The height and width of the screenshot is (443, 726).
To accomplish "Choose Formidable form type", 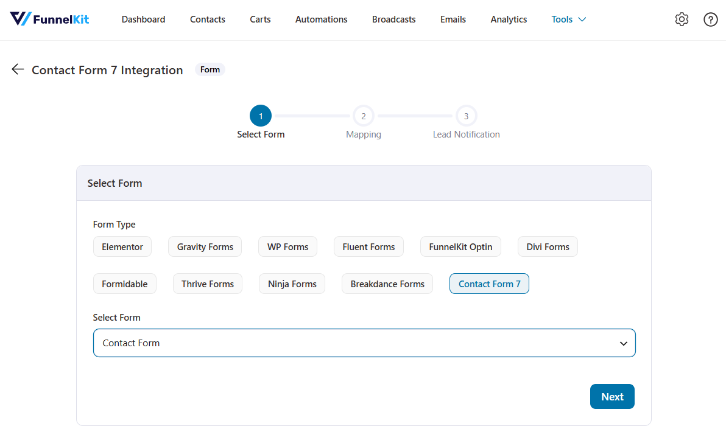I will click(124, 284).
